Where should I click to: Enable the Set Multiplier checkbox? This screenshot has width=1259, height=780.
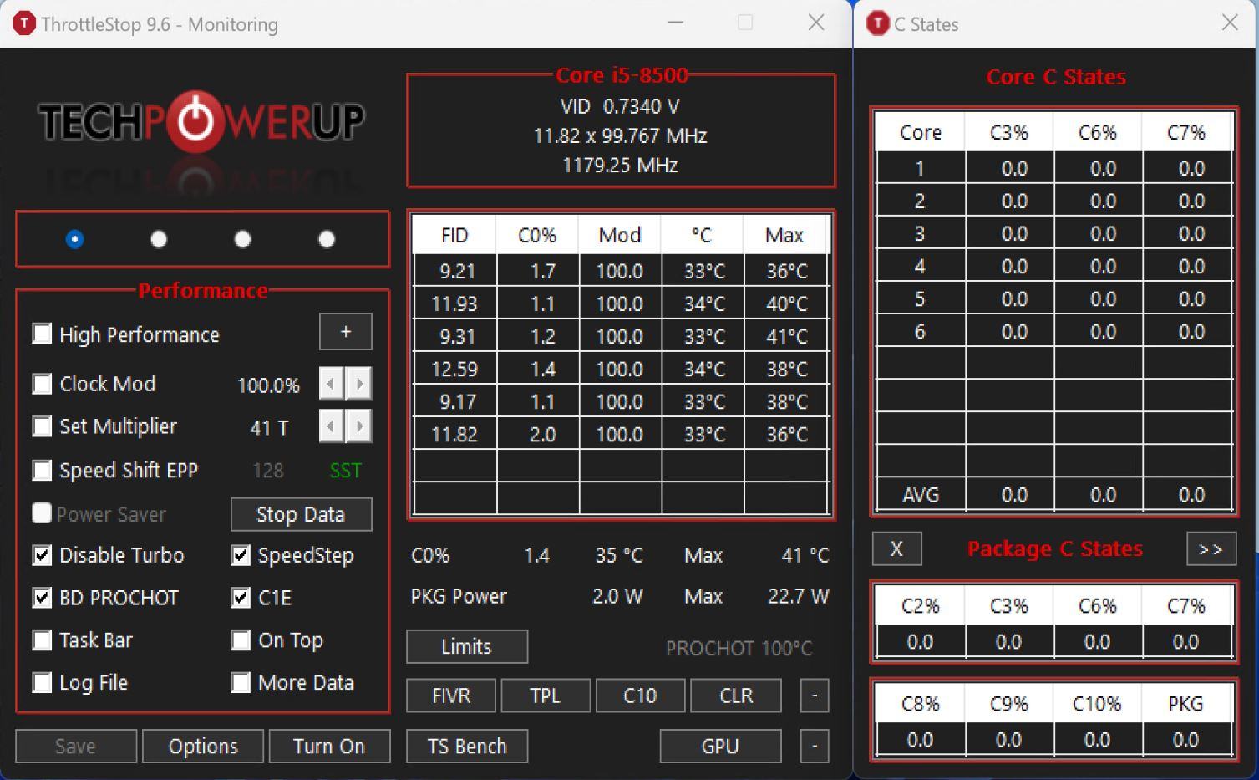(x=42, y=426)
